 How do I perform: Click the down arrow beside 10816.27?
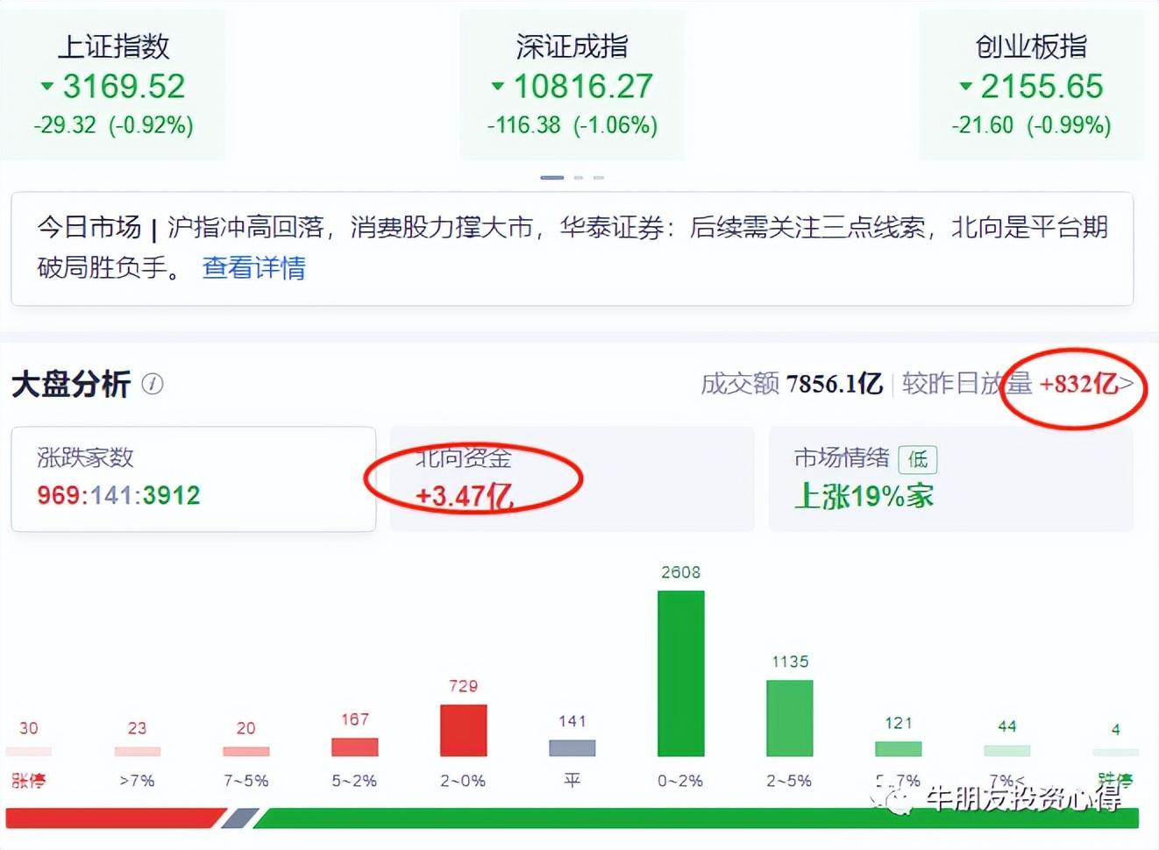[x=498, y=87]
